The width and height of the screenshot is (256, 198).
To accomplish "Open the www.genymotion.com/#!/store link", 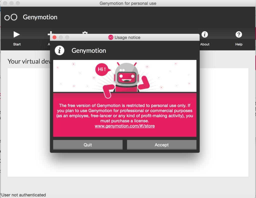I will point(125,126).
